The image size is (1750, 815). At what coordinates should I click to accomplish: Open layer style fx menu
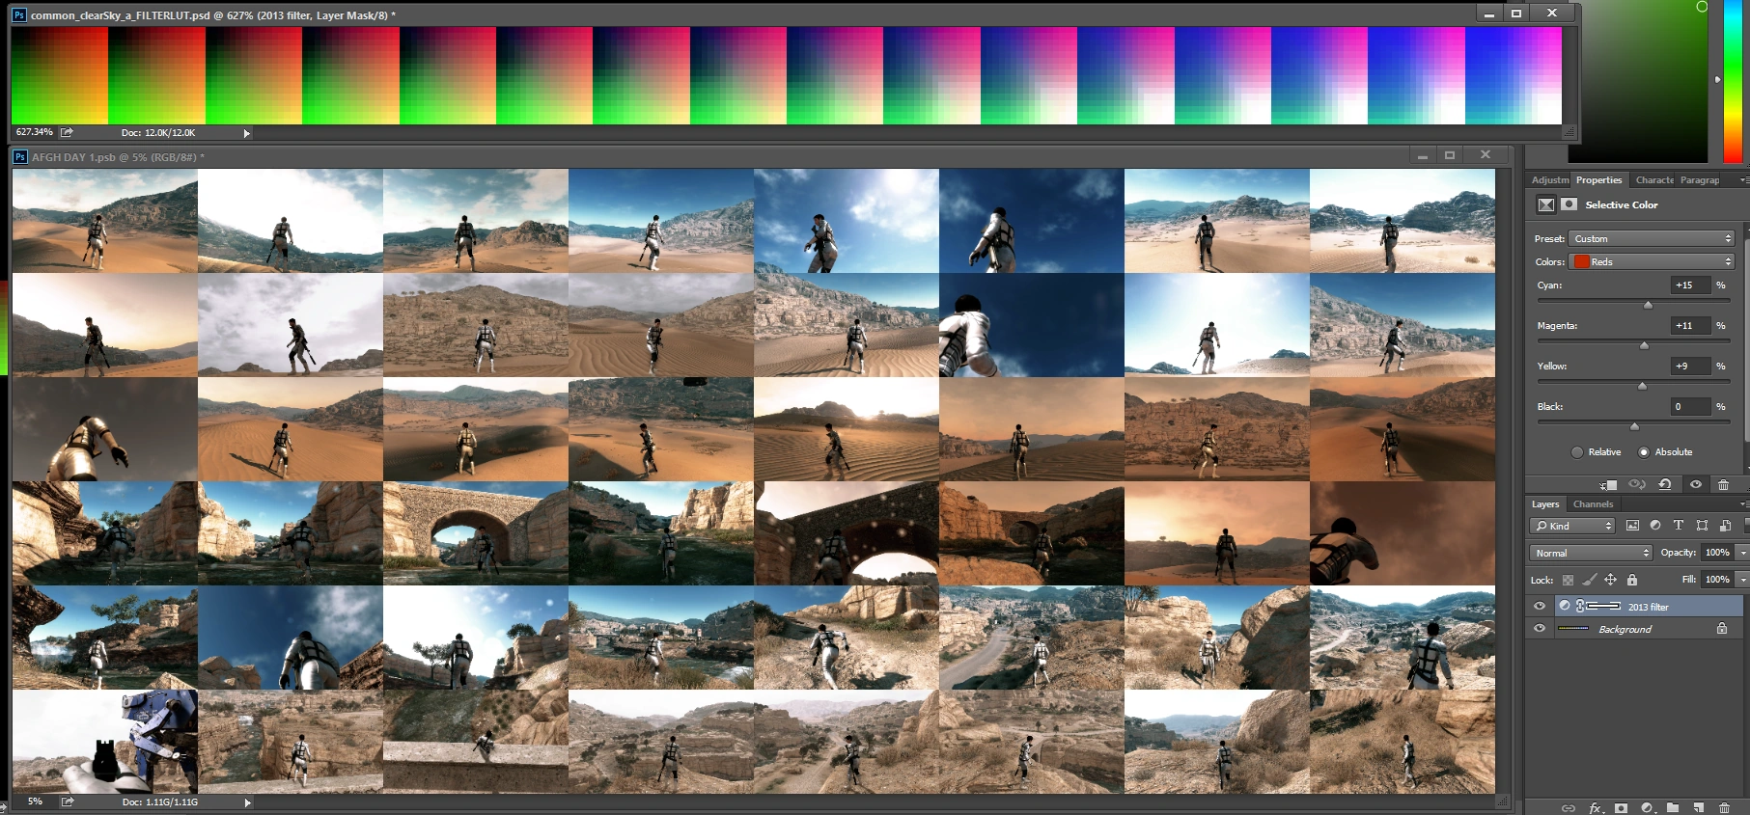(x=1596, y=808)
